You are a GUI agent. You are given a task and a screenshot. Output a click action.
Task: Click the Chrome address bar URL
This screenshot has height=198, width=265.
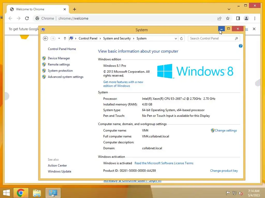tap(73, 18)
